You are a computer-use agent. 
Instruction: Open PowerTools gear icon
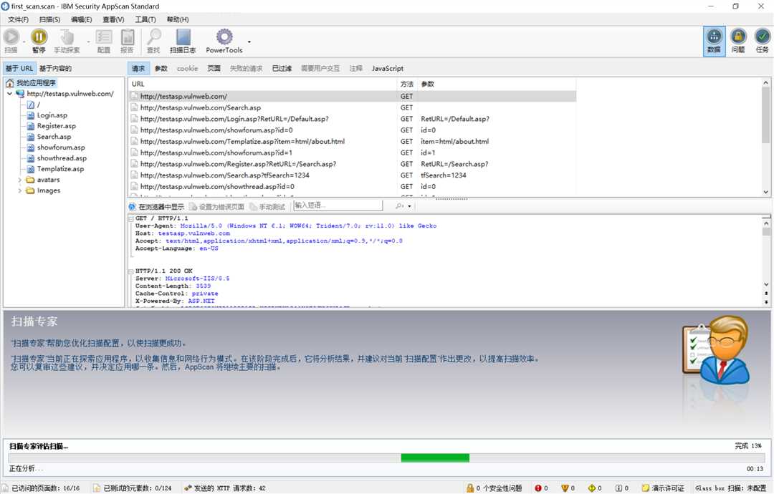pyautogui.click(x=224, y=37)
